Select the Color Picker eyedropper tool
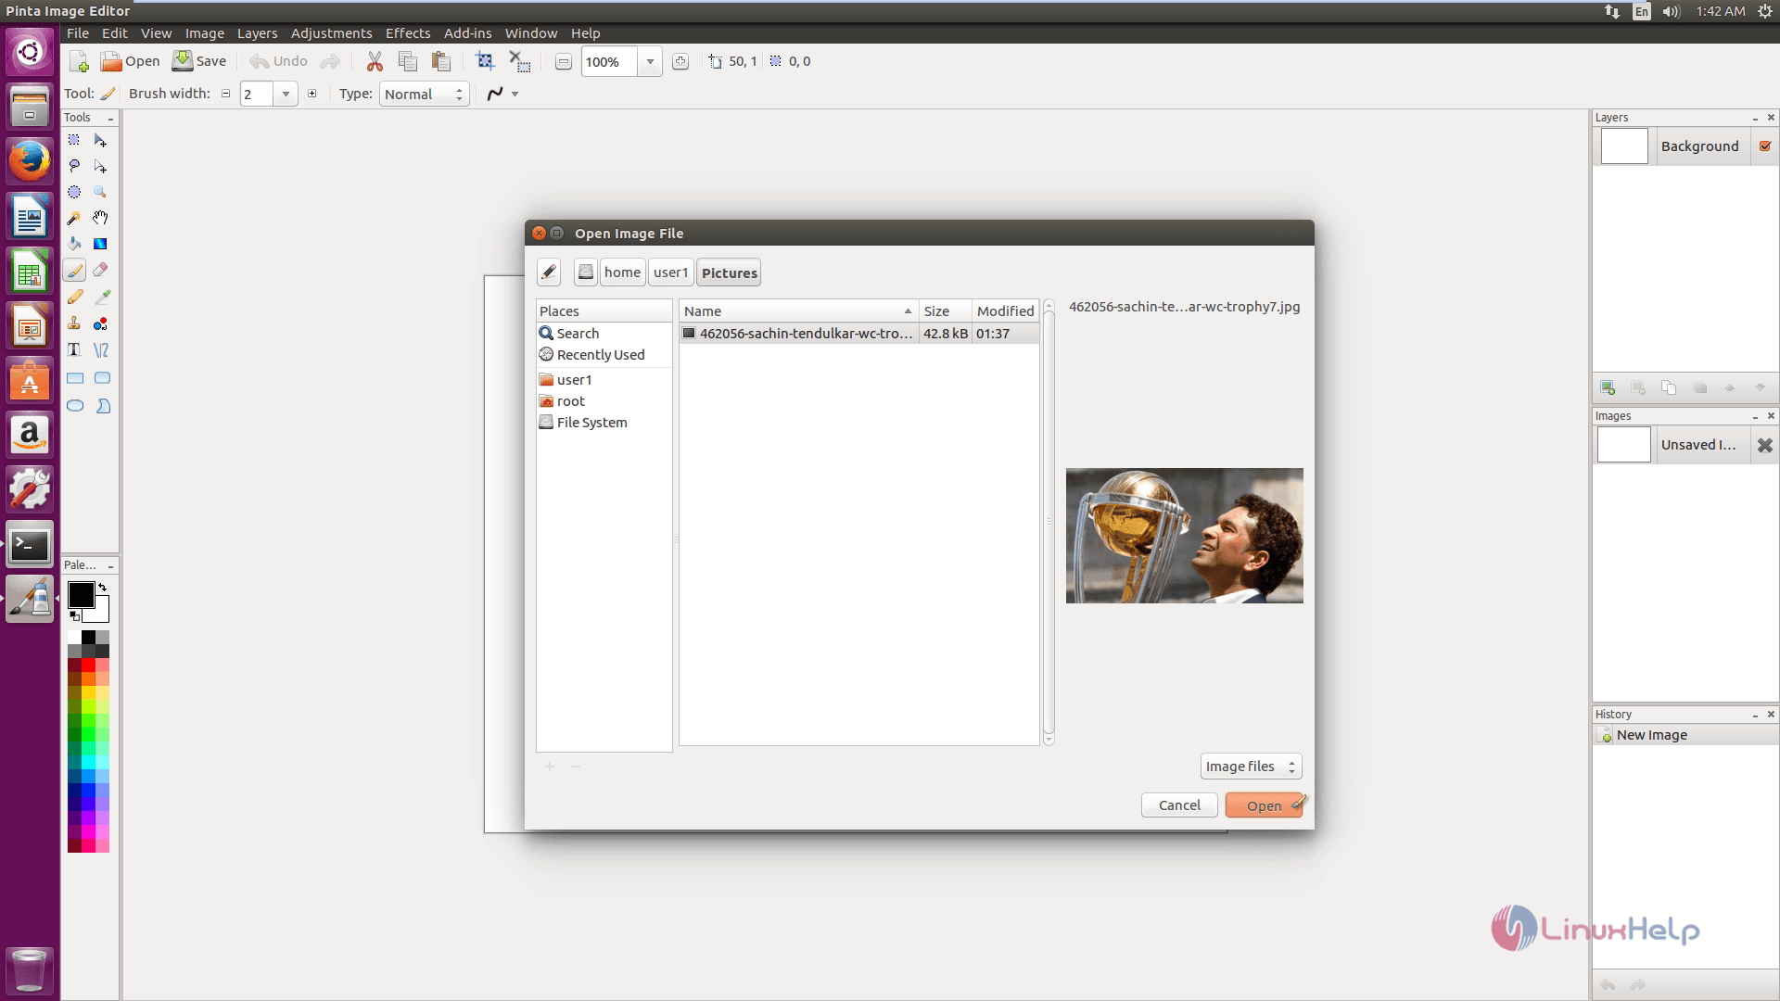The image size is (1780, 1001). tap(102, 298)
